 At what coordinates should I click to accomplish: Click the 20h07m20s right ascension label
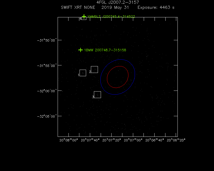(112, 140)
